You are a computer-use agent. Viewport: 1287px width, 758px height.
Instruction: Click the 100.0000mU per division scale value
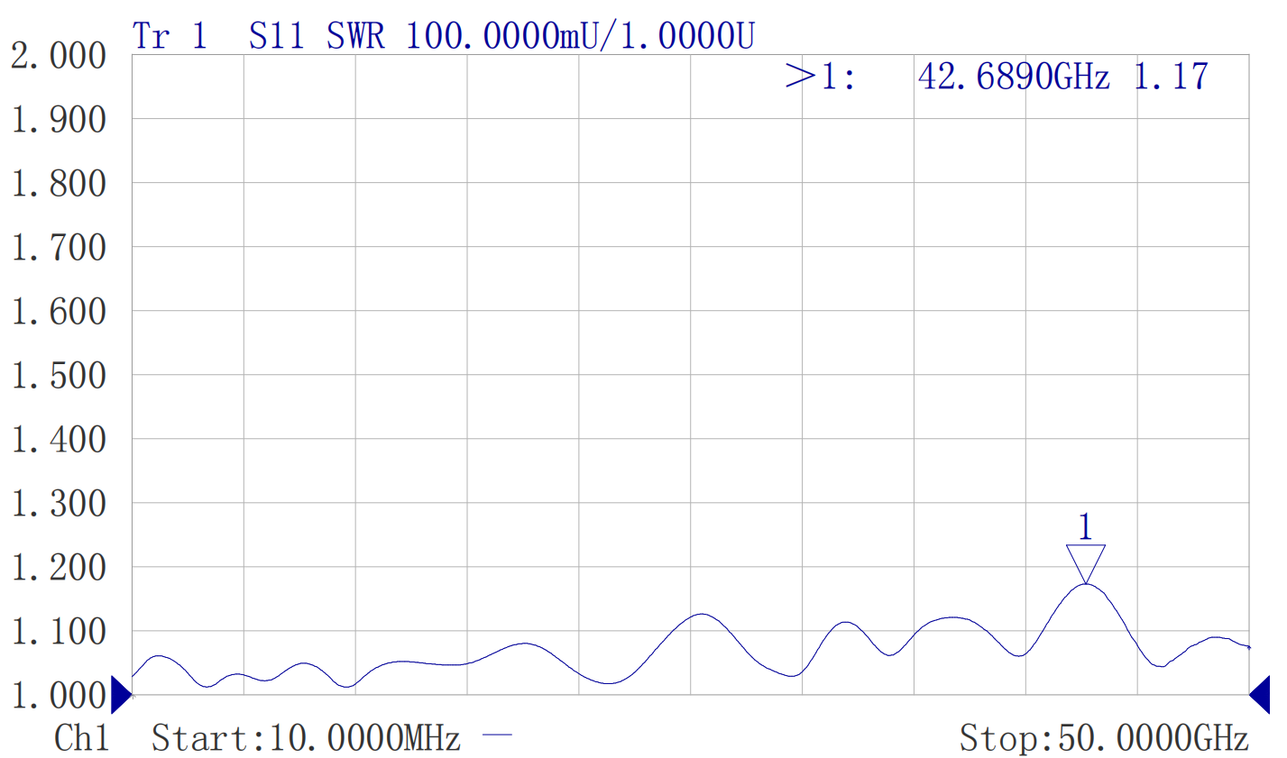(x=507, y=36)
